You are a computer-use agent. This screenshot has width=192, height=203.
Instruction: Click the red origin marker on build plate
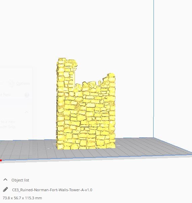[x=1, y=160]
